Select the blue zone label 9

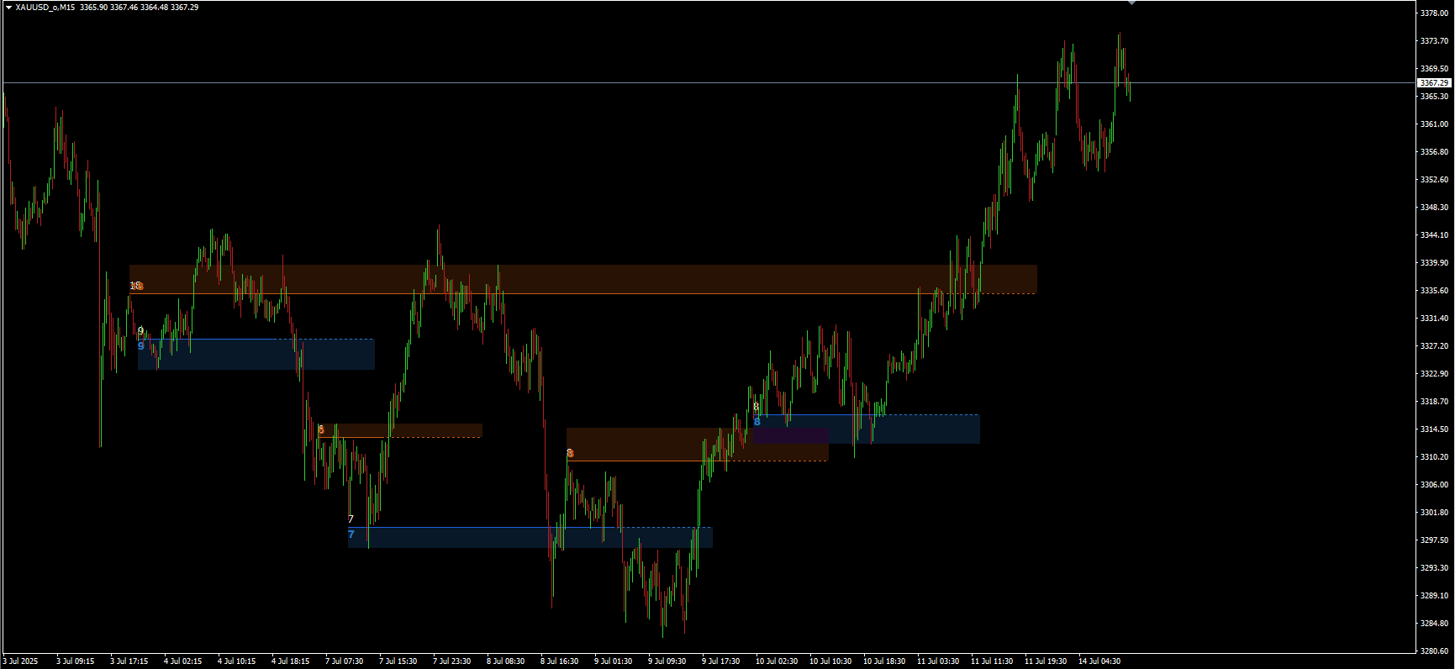click(141, 346)
